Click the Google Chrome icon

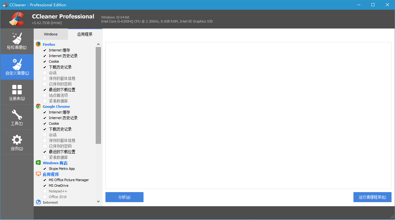click(38, 106)
